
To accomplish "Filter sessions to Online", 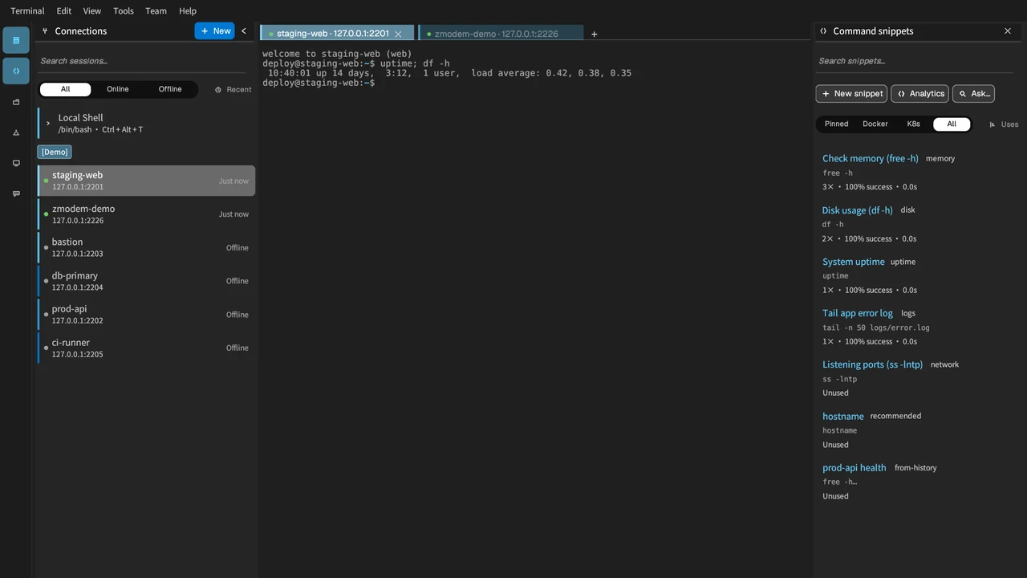I will [x=117, y=89].
